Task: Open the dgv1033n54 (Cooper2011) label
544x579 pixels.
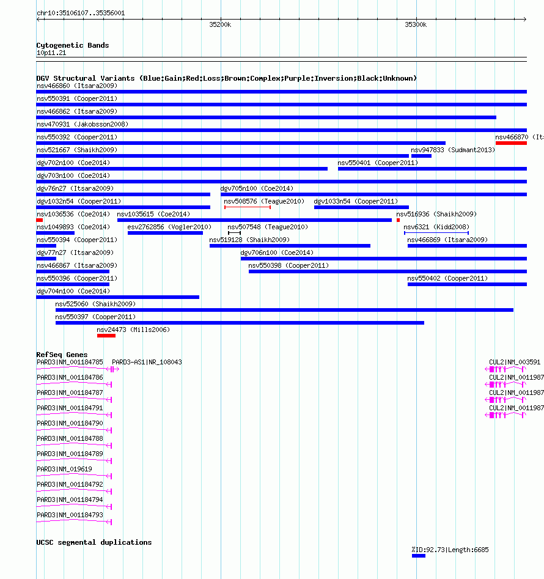Action: pos(356,201)
